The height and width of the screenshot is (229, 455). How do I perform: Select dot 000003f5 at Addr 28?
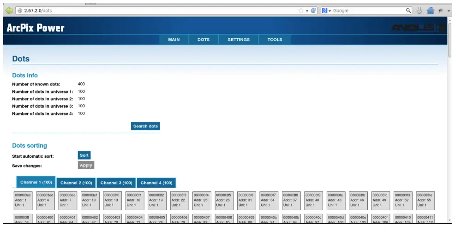coord(224,200)
